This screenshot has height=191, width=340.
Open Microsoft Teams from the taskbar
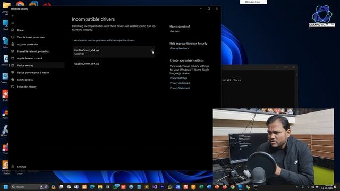click(x=76, y=187)
